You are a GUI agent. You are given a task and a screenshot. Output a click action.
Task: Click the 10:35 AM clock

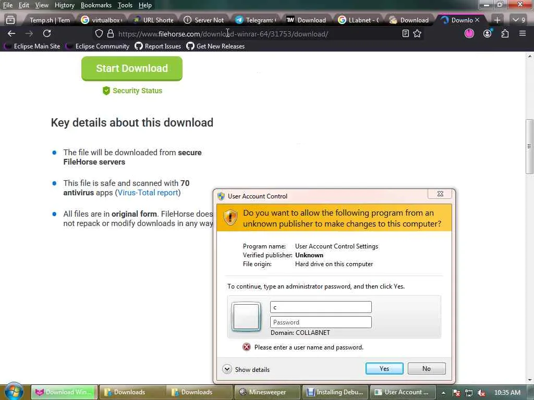[507, 393]
